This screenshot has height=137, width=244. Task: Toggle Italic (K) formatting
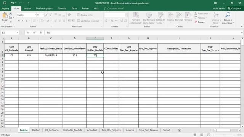coord(22,21)
